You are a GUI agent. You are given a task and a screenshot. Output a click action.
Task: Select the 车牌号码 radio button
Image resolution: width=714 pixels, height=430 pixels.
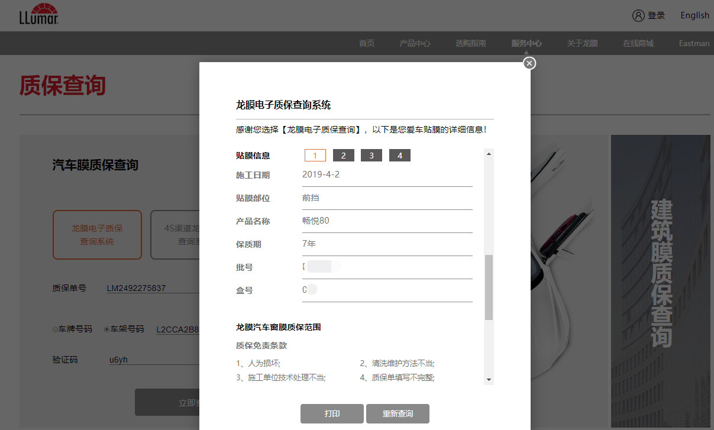pos(56,329)
